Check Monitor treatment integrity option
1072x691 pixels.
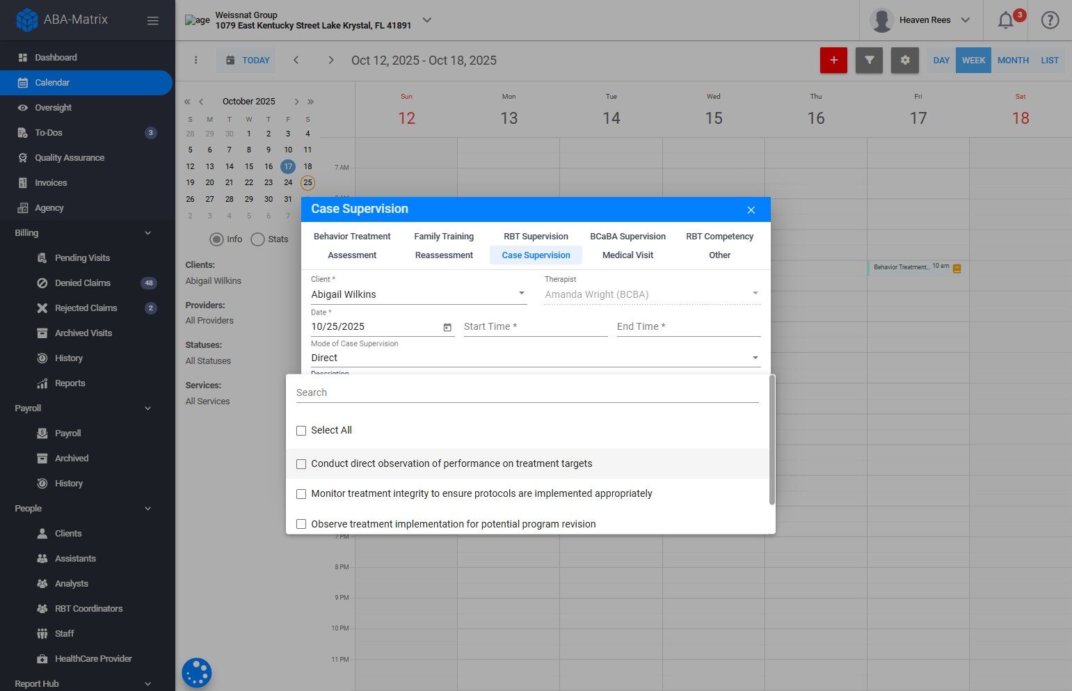[301, 494]
